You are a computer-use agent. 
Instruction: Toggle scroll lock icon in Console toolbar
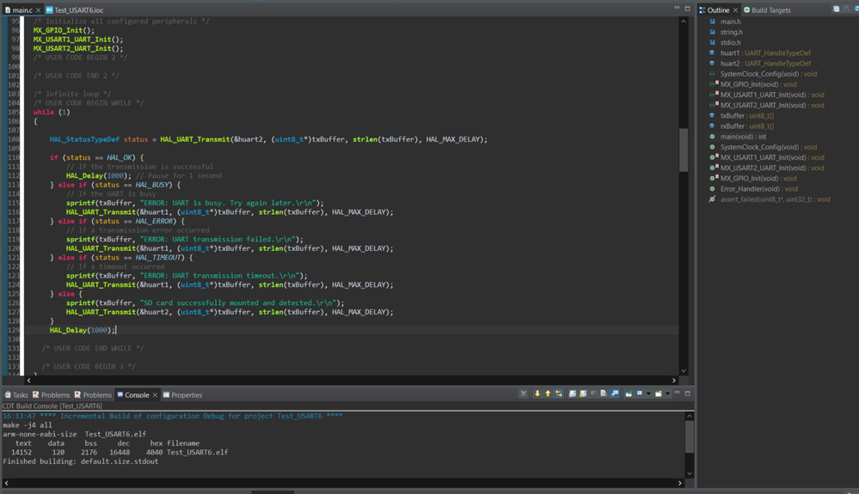pos(583,393)
